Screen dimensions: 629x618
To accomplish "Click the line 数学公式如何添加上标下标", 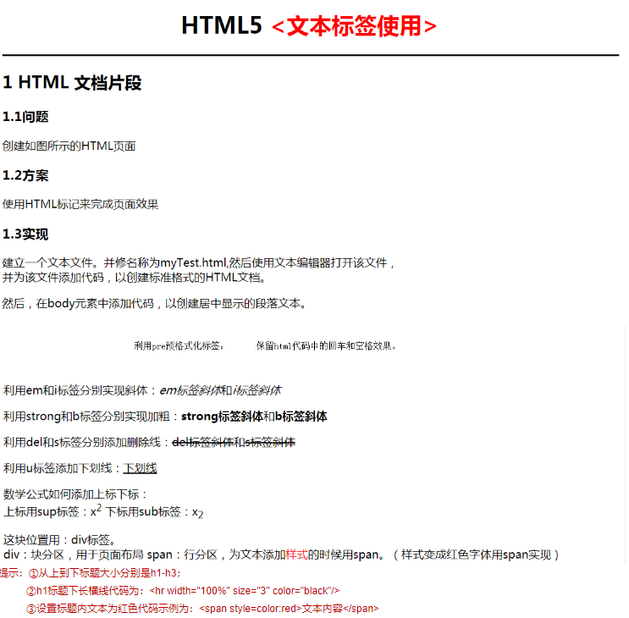I will tap(75, 494).
